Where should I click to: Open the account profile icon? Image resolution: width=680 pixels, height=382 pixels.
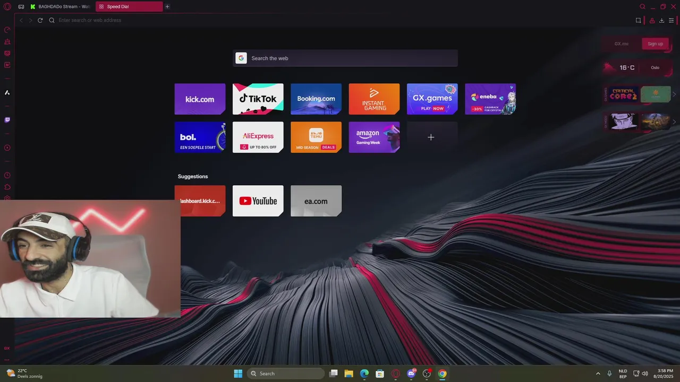pyautogui.click(x=652, y=20)
